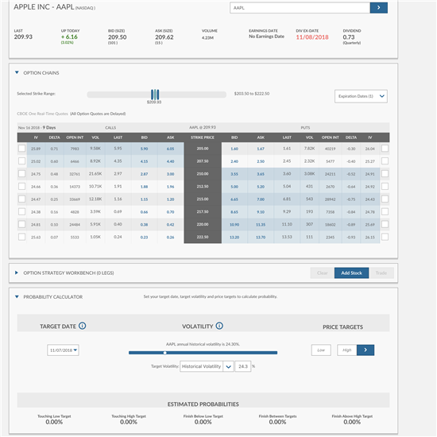Check the call checkbox for strike 207.50
Image resolution: width=437 pixels, height=437 pixels.
[x=21, y=160]
